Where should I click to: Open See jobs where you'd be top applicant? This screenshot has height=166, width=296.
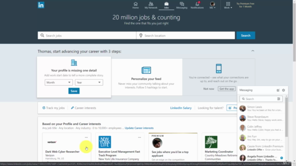[x=170, y=154]
